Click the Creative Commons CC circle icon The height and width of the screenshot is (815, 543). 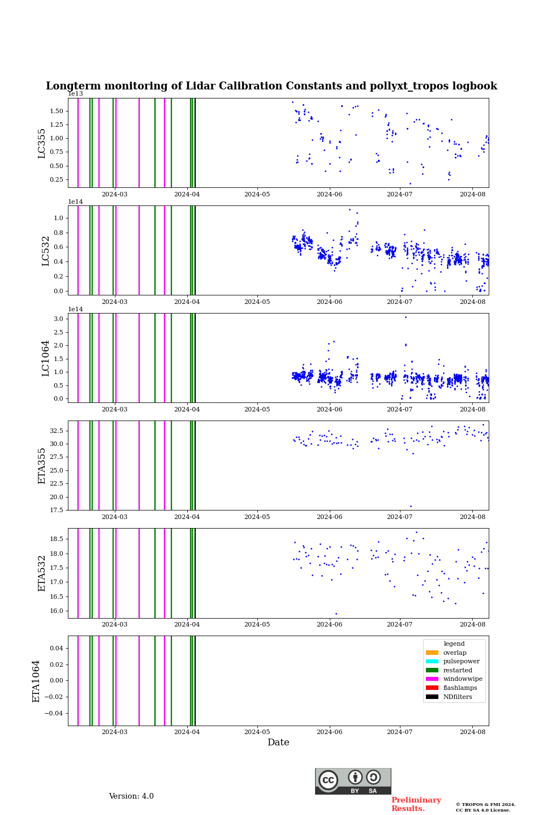[x=328, y=780]
